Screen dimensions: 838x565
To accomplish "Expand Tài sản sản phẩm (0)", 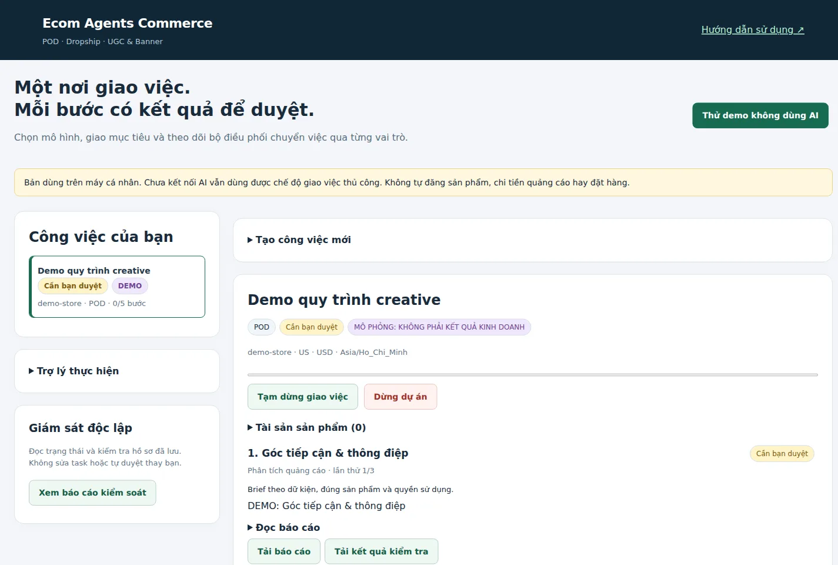I will [x=307, y=427].
